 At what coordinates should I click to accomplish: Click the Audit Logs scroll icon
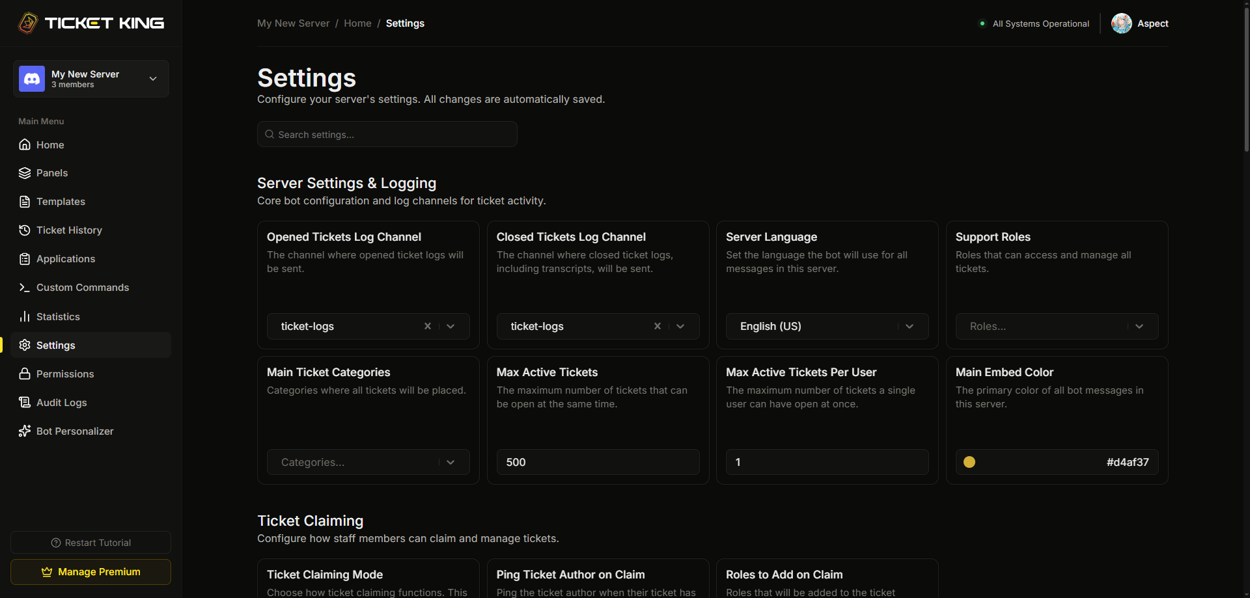point(25,402)
